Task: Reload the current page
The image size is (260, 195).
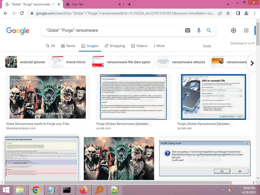Action: coord(22,13)
